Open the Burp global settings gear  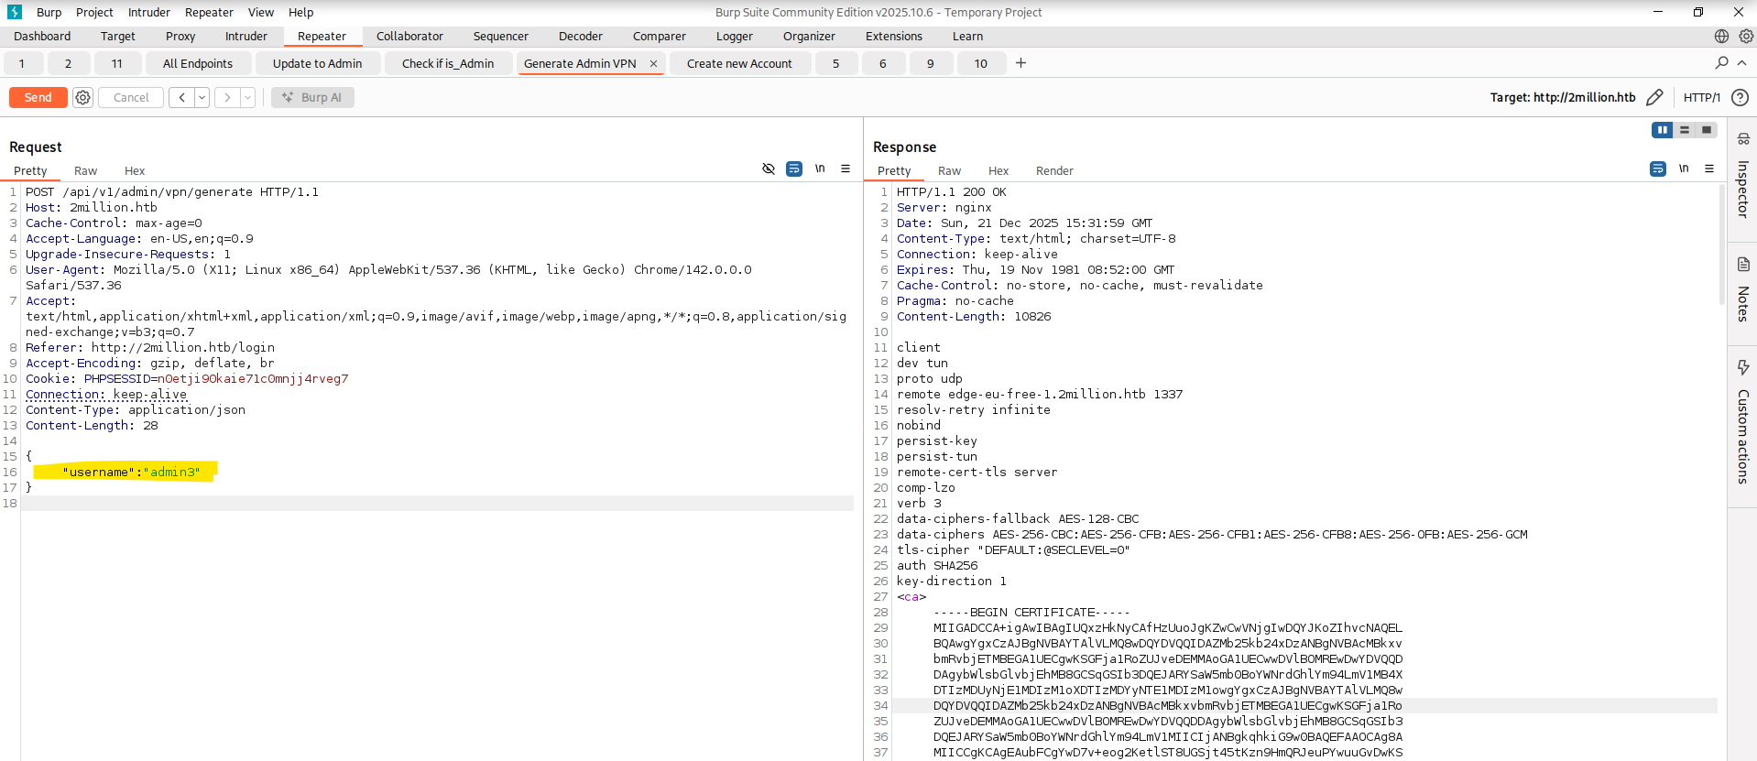pos(1746,37)
